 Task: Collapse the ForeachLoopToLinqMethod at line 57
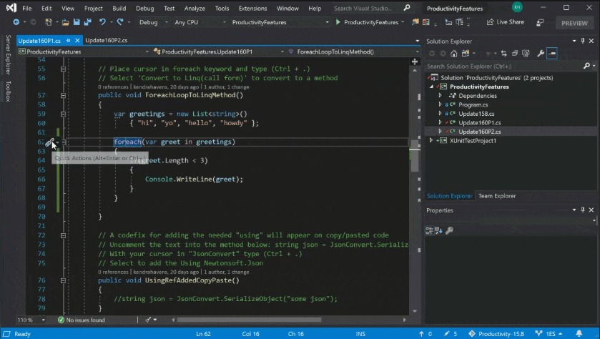(63, 95)
